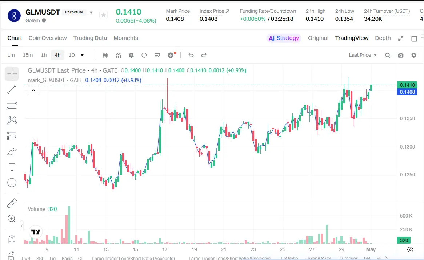Open the Trading Data tab
This screenshot has height=260, width=424.
tap(90, 38)
